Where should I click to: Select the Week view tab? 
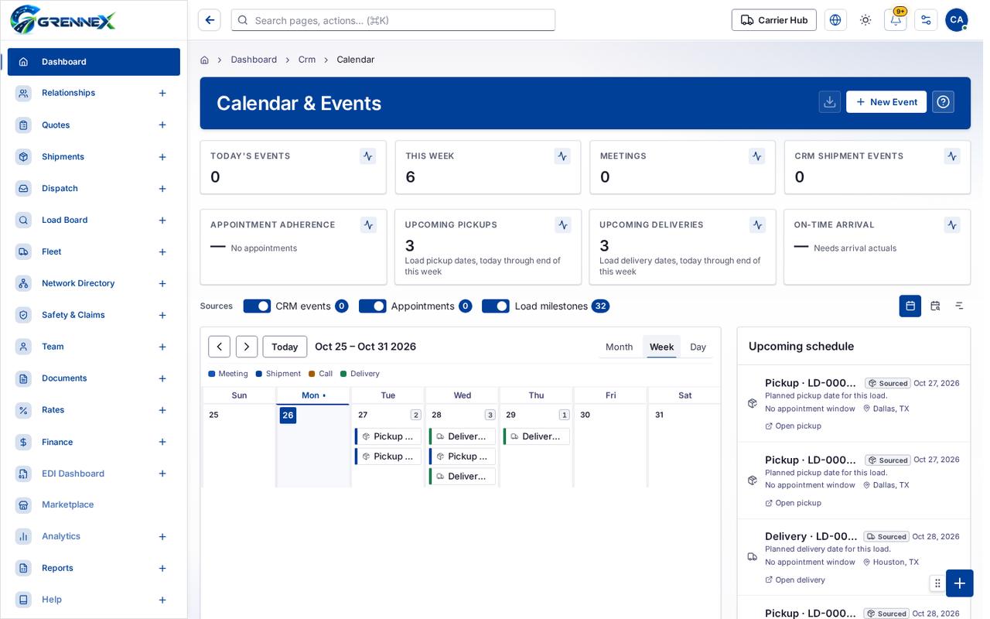pyautogui.click(x=661, y=347)
